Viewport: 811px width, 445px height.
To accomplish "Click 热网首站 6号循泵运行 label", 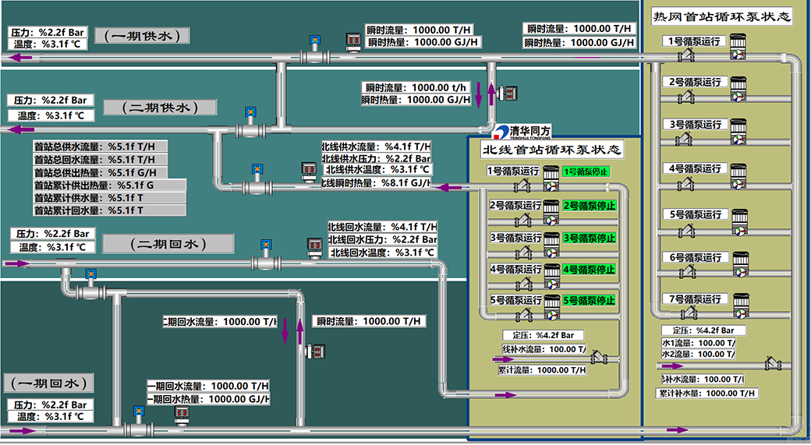I will click(695, 257).
